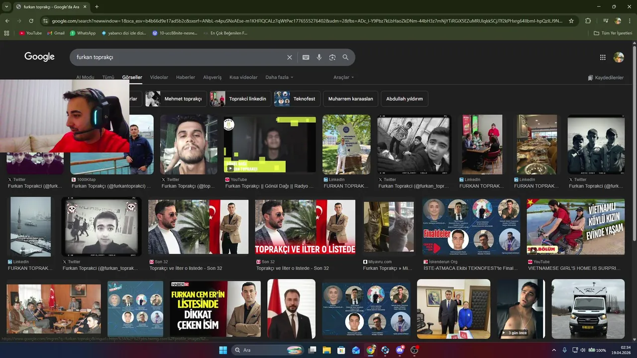Viewport: 637px width, 358px height.
Task: Open the YouTube bookmark
Action: pos(30,33)
